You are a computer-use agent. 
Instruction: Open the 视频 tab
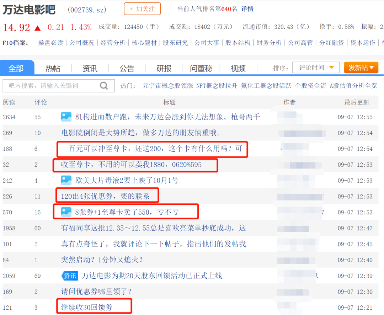coord(238,68)
